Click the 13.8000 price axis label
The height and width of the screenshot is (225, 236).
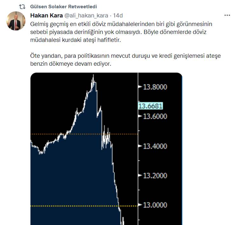pos(155,87)
